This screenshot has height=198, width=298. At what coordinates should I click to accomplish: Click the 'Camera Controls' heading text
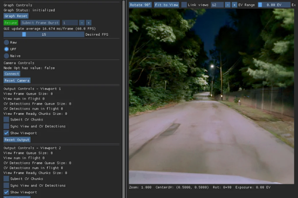tap(19, 63)
